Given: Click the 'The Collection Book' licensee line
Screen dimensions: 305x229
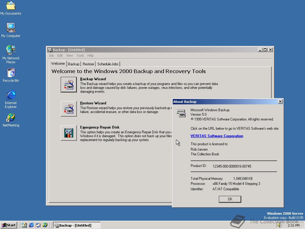Looking at the screenshot, I should tap(205, 154).
